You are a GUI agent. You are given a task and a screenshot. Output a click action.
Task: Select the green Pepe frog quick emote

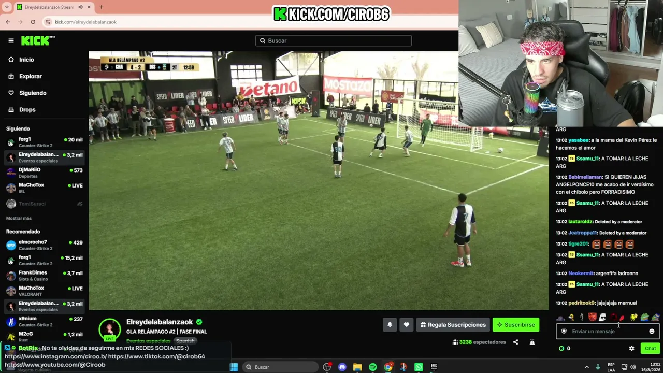(644, 317)
